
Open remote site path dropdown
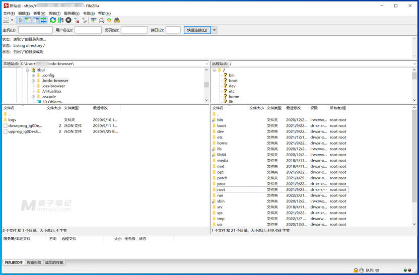[x=415, y=64]
